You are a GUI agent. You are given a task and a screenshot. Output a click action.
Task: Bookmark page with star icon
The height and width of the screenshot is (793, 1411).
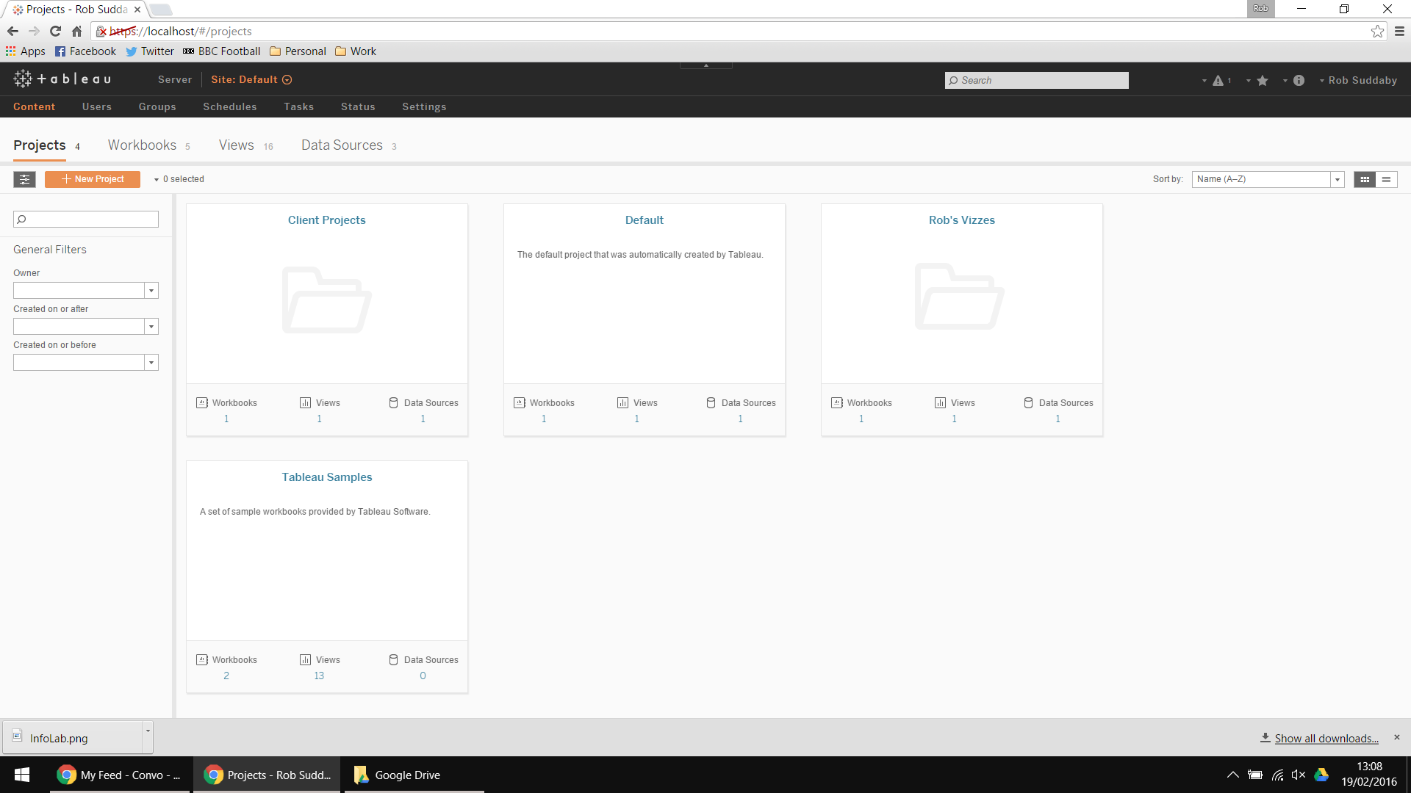click(1377, 31)
